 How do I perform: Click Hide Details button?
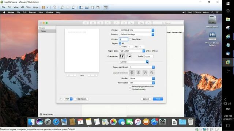coord(81,99)
